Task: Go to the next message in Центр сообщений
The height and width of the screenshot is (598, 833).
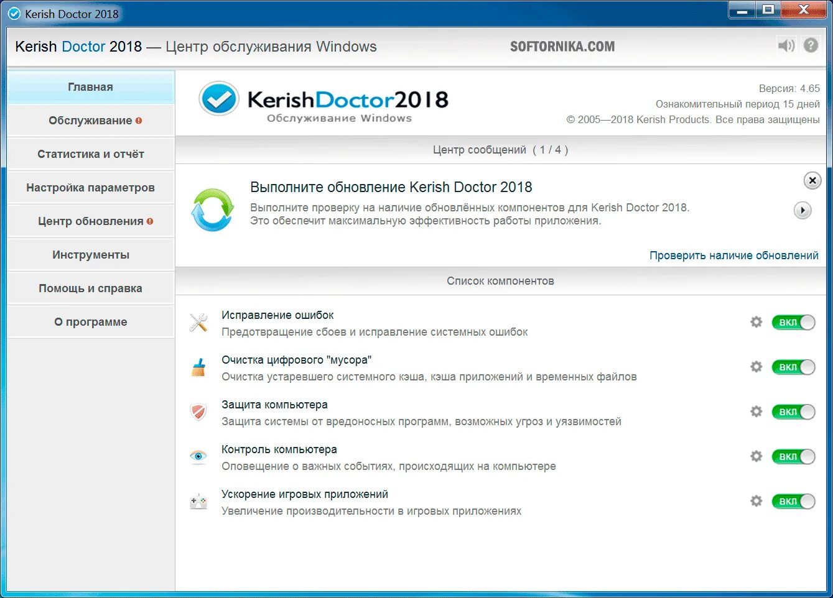Action: (803, 210)
